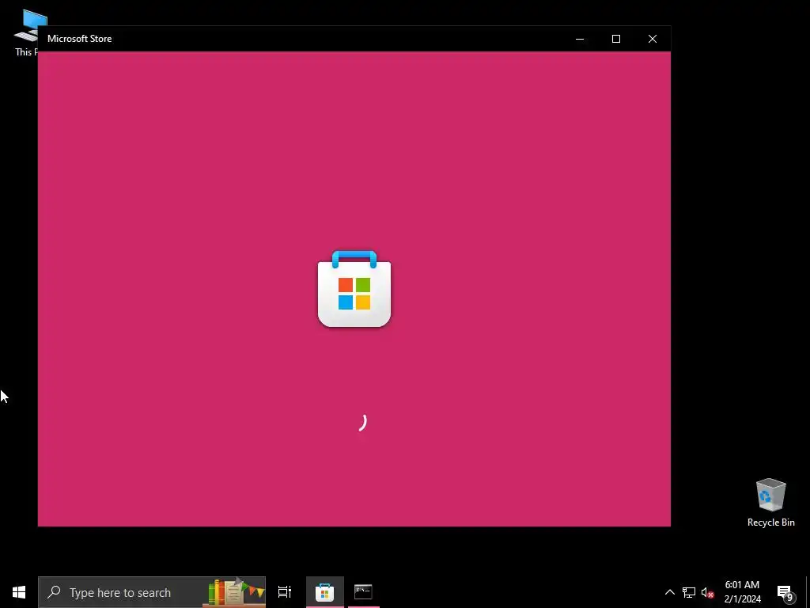Open the notification center with 9 alerts

[785, 592]
